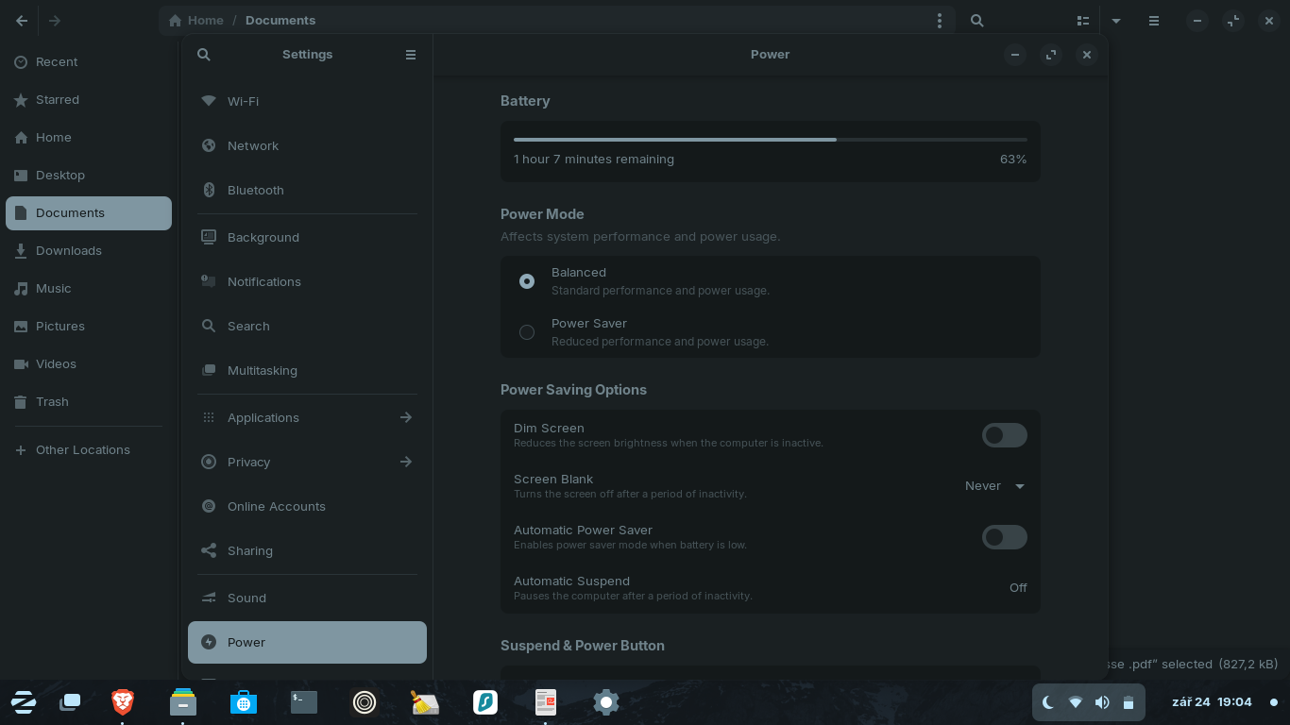Open the Screen Blank dropdown

pos(994,486)
